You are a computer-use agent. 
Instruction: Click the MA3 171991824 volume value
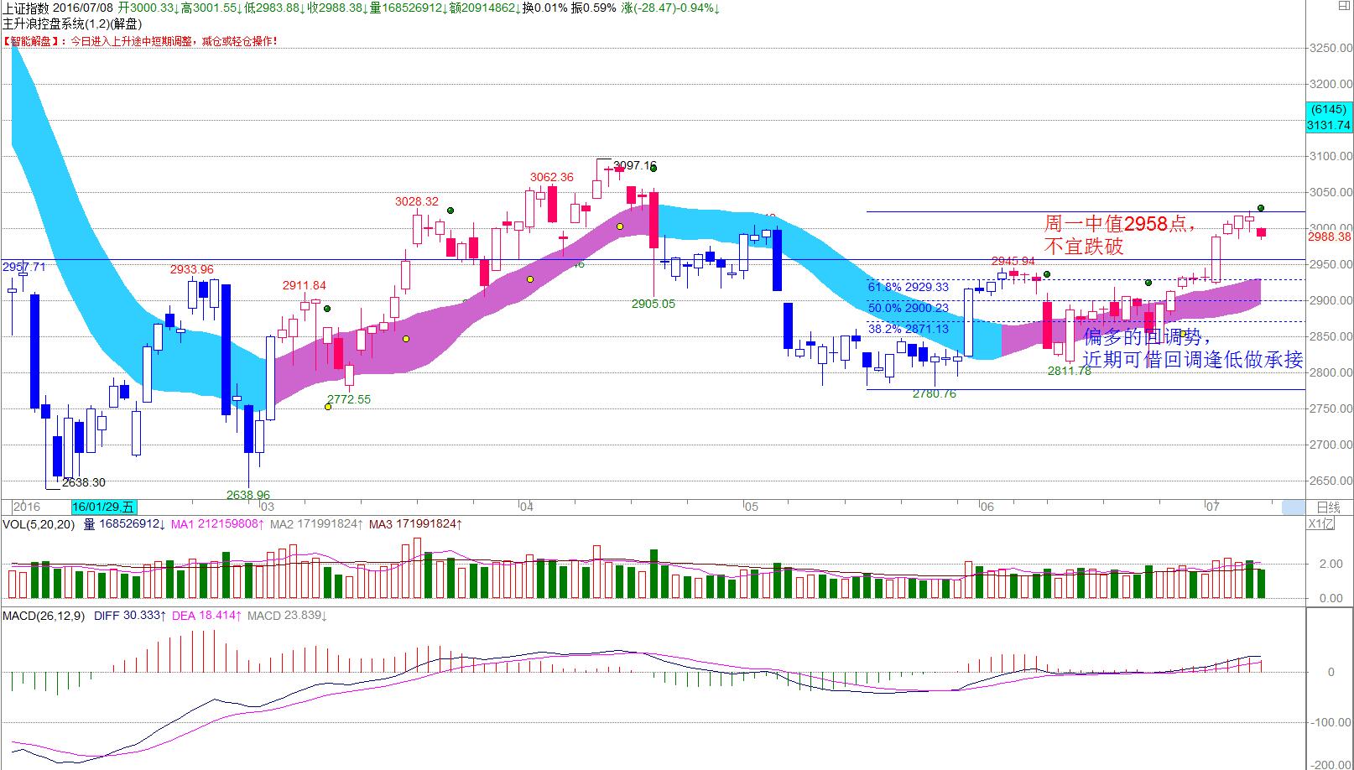click(416, 524)
